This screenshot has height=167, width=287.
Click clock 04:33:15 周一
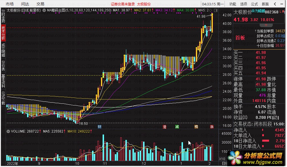pos(213,4)
